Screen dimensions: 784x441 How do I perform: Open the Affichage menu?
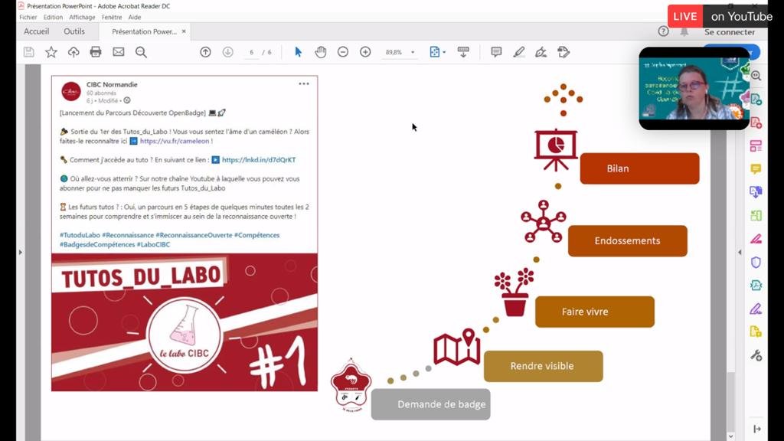pos(82,17)
